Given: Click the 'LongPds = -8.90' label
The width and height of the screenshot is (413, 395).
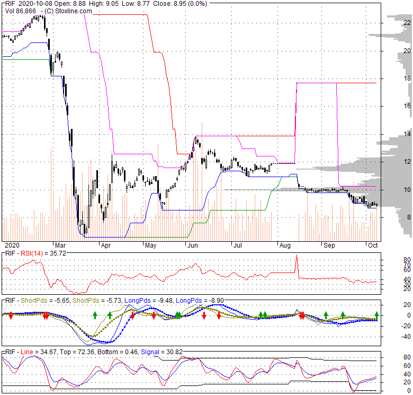Looking at the screenshot, I should tap(200, 300).
